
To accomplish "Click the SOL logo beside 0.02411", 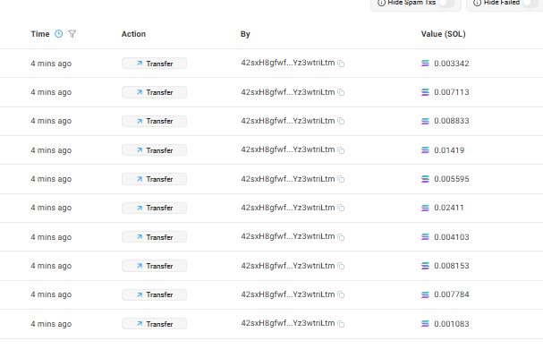I will click(x=425, y=208).
